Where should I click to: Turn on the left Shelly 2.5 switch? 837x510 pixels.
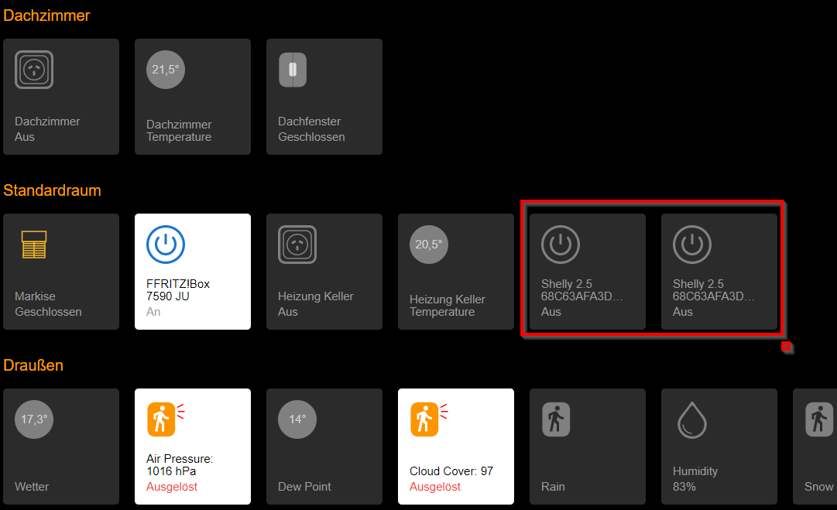click(x=561, y=245)
